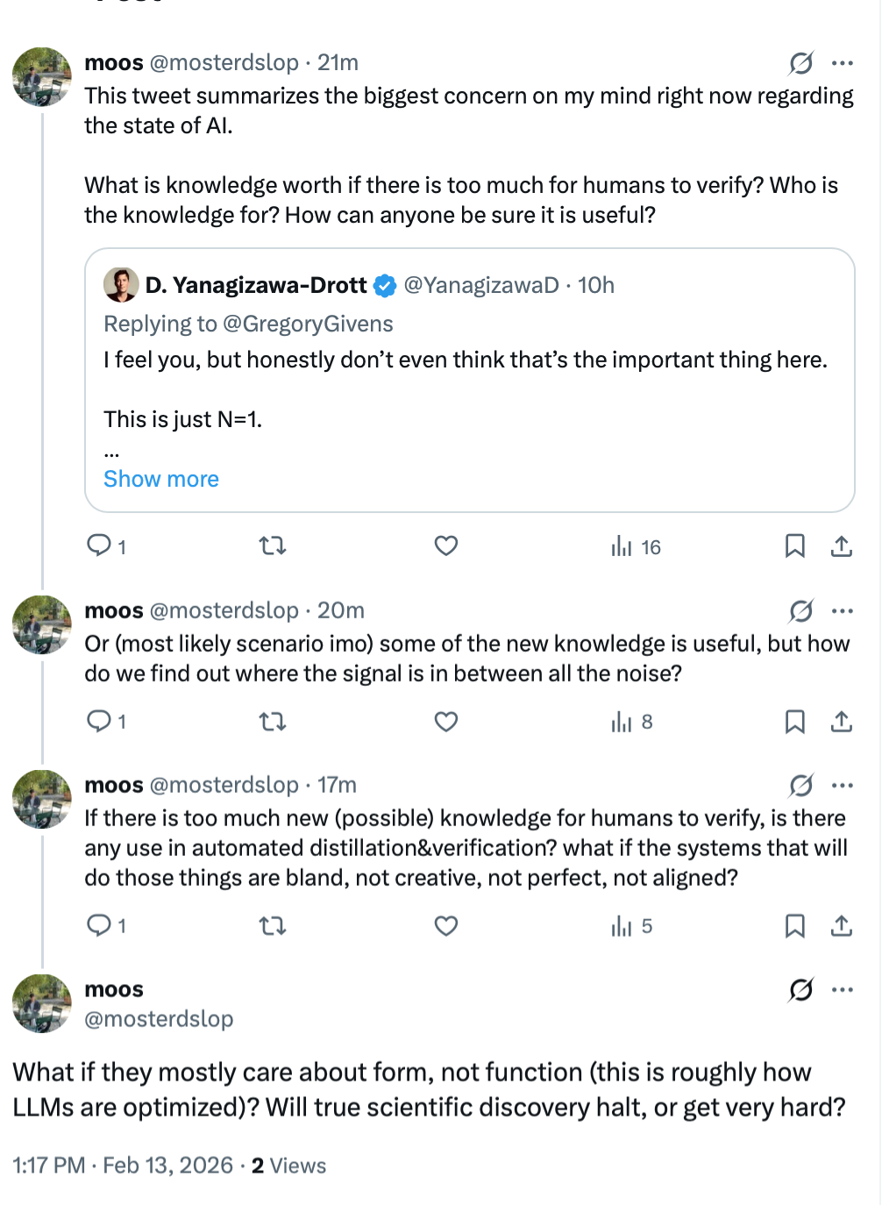Viewport: 882px width, 1205px height.
Task: Bookmark the 17m automated distillation tweet
Action: pyautogui.click(x=794, y=926)
